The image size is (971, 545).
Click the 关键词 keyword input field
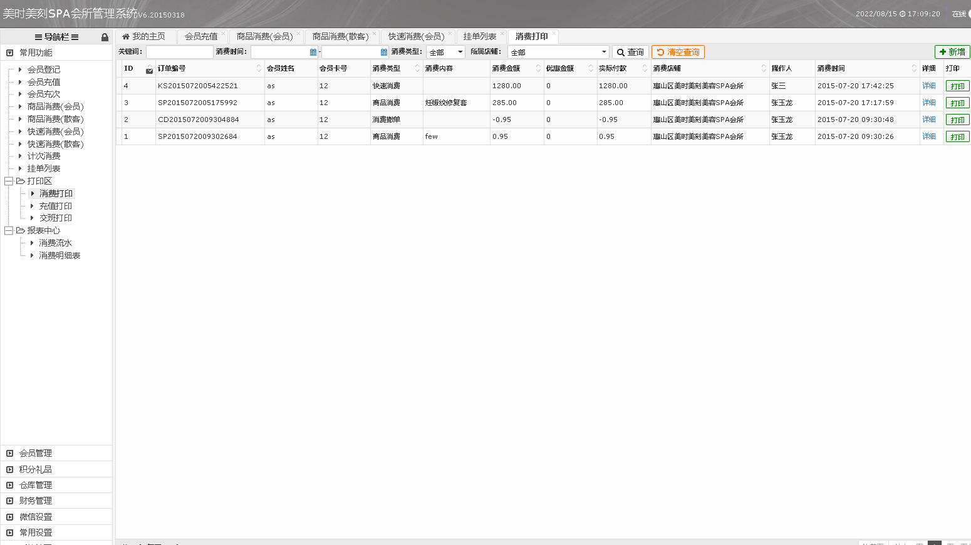(179, 52)
